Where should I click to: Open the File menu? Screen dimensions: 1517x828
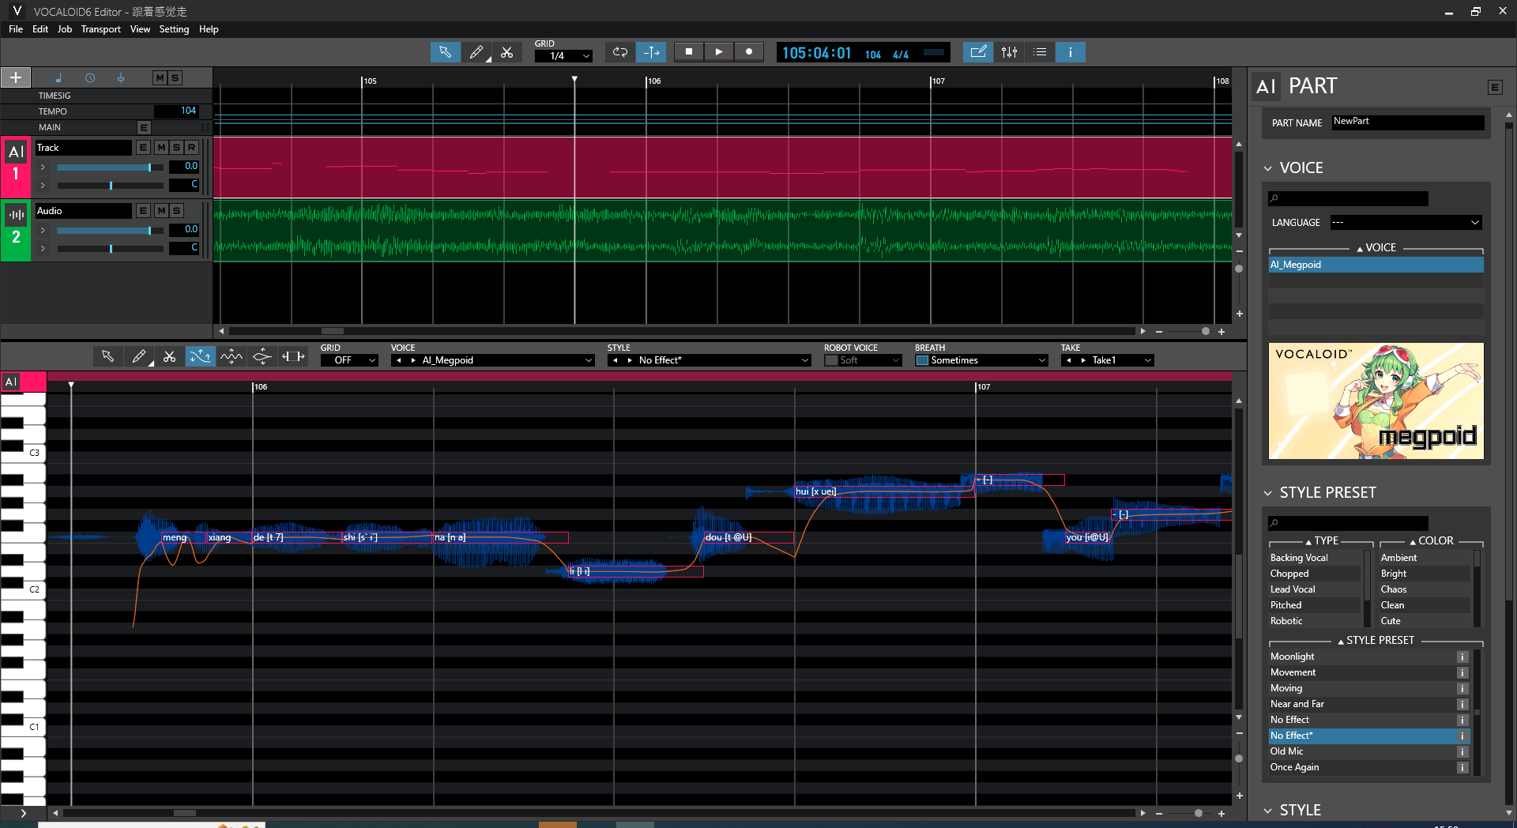pos(16,29)
